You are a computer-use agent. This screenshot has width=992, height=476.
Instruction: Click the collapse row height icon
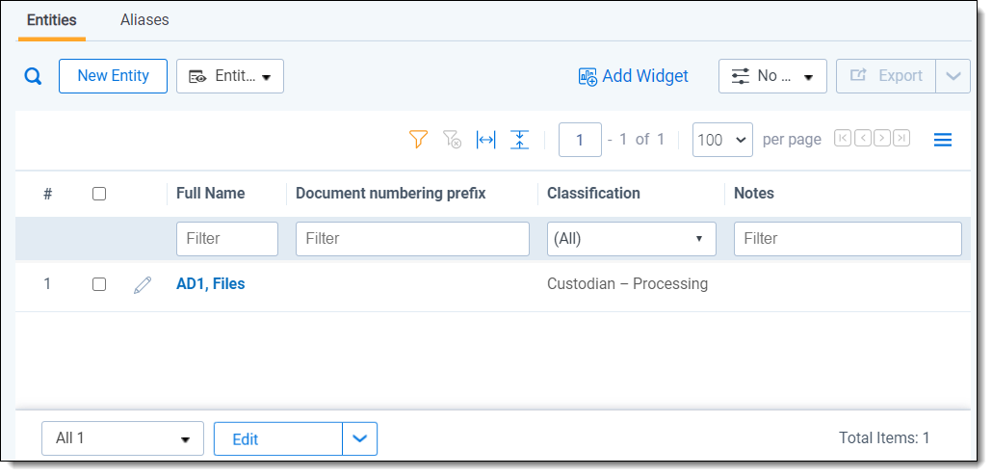[x=520, y=140]
